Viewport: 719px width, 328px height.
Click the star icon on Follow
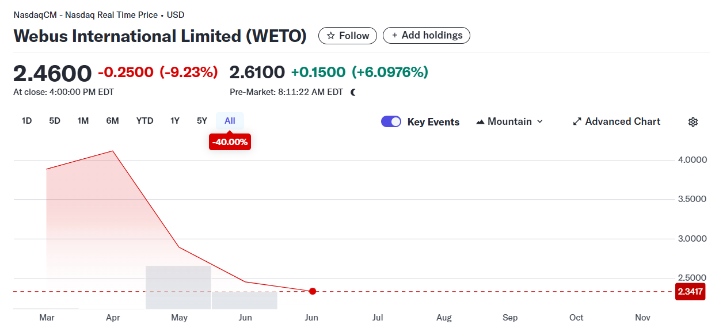pos(331,36)
